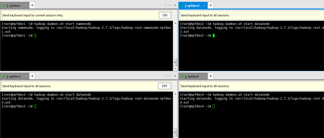This screenshot has width=324, height=138.
Task: Click the npfdev1 terminal scrollbar thumb
Action: [x=175, y=62]
